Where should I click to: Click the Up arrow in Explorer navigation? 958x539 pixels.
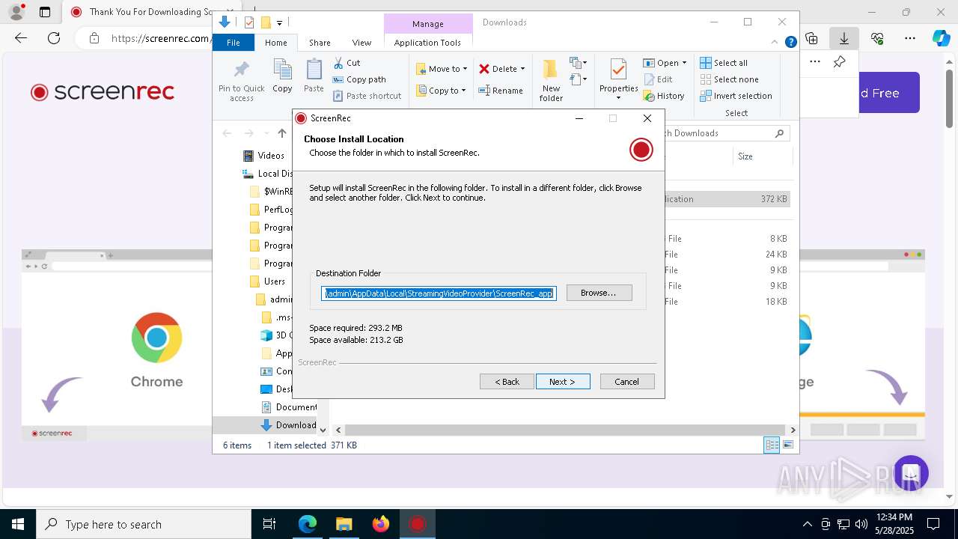pyautogui.click(x=282, y=133)
